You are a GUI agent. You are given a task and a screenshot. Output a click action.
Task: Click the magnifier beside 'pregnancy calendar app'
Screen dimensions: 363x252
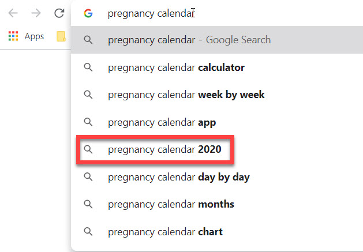[88, 122]
